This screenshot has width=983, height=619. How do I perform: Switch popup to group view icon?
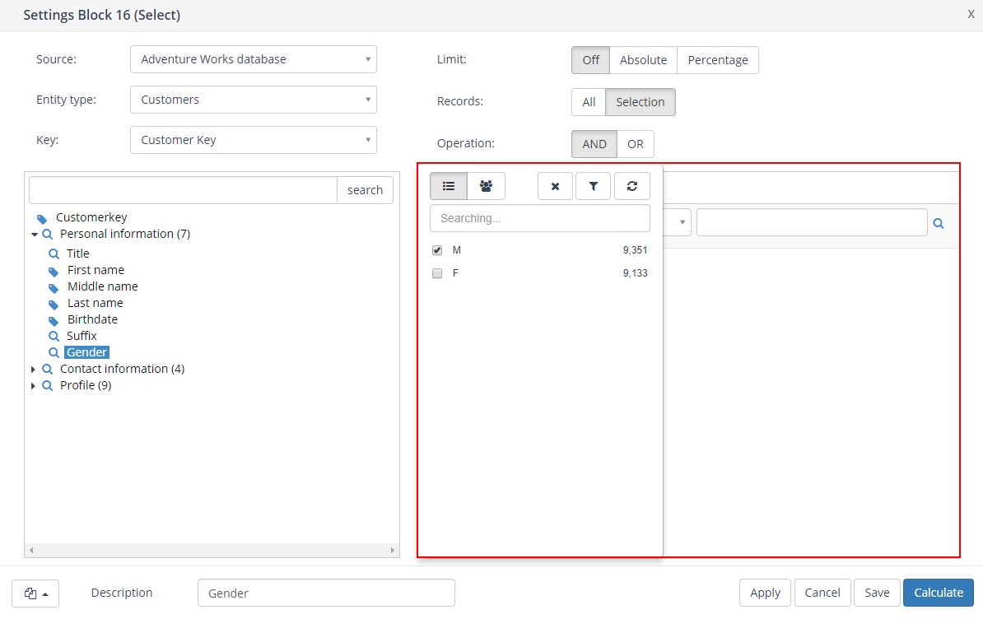(x=486, y=186)
